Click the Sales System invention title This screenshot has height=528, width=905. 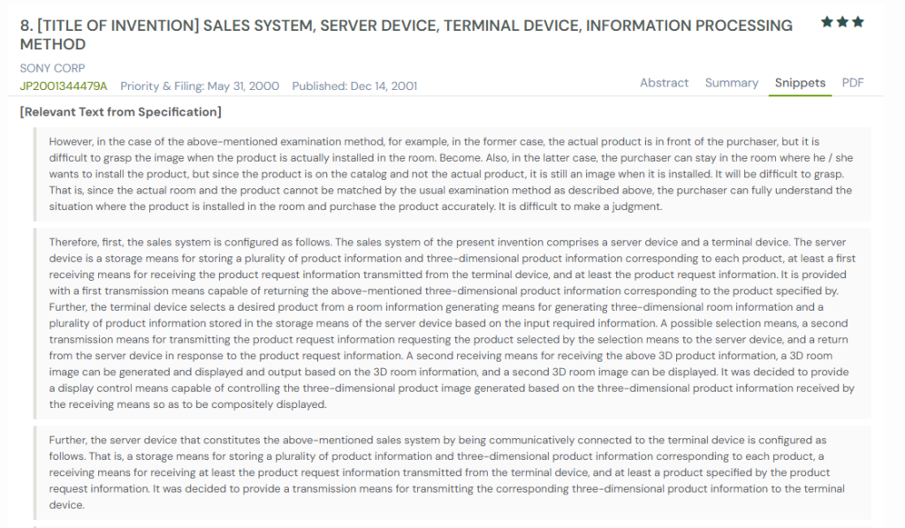407,26
